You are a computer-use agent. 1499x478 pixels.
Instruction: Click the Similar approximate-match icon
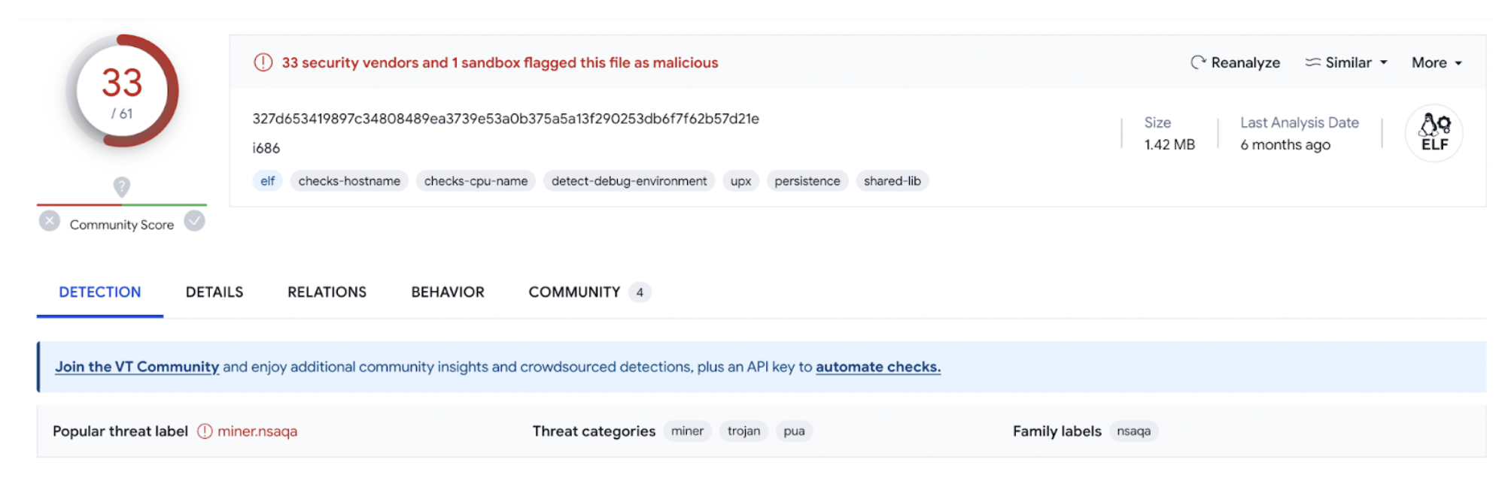click(1312, 62)
